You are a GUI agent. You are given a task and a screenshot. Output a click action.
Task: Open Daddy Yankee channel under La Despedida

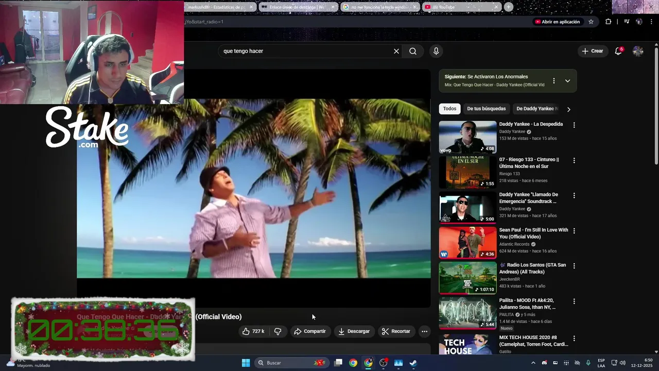pos(512,131)
